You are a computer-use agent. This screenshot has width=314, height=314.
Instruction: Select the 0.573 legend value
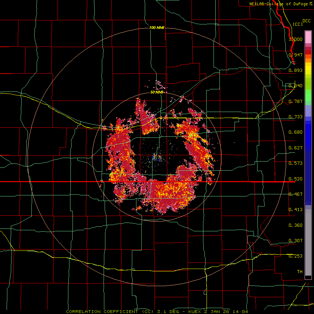point(296,163)
